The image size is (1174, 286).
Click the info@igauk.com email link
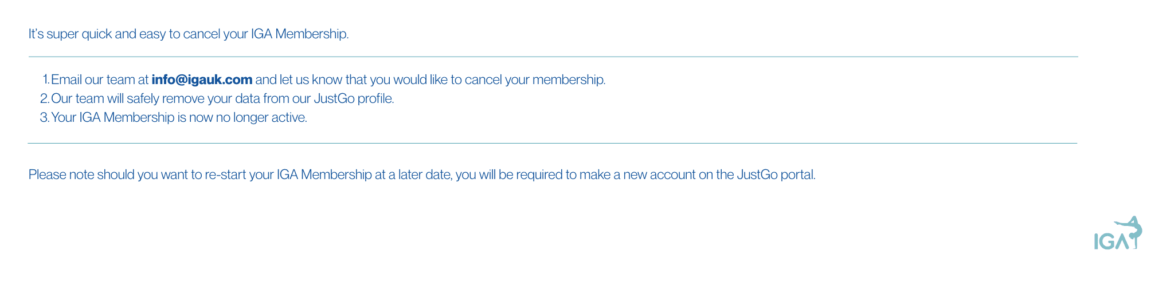coord(202,80)
